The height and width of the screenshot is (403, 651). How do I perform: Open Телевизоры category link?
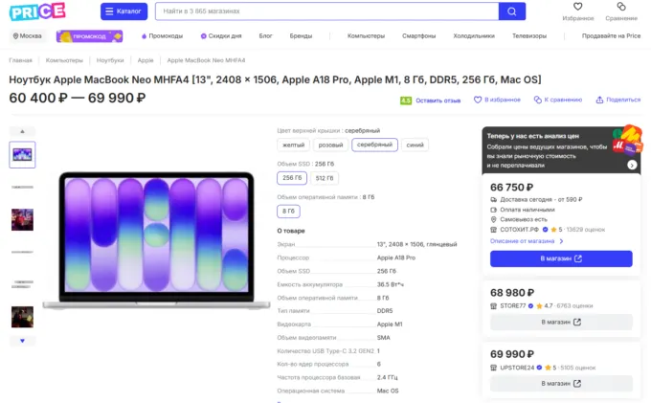(x=529, y=36)
